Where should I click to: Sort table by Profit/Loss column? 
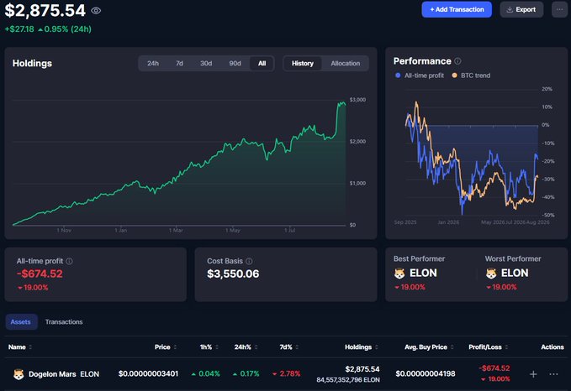tap(488, 347)
